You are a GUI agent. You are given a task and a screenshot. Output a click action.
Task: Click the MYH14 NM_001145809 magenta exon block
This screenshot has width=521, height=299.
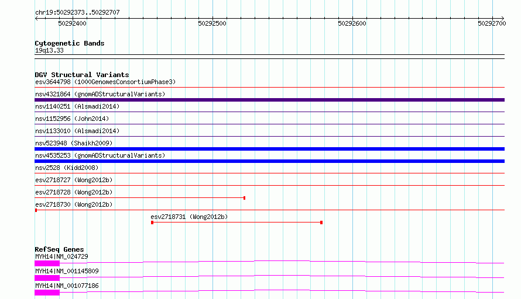47,278
